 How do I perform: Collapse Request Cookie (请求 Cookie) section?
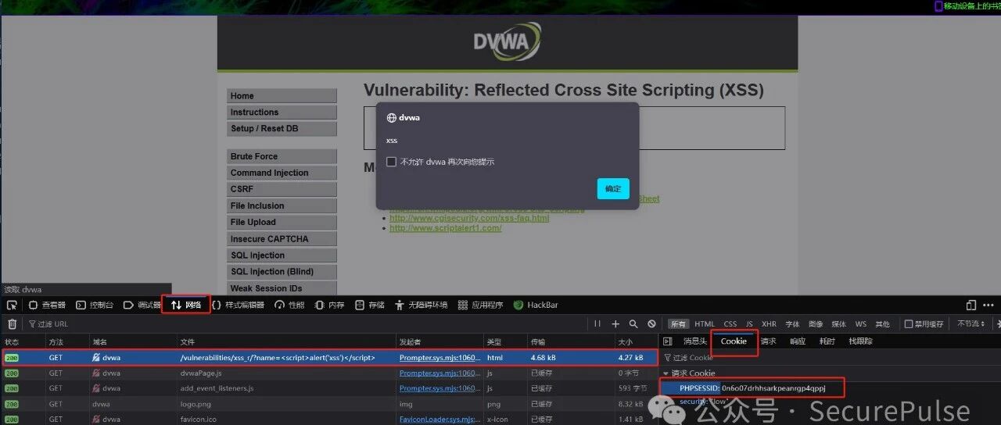[666, 373]
